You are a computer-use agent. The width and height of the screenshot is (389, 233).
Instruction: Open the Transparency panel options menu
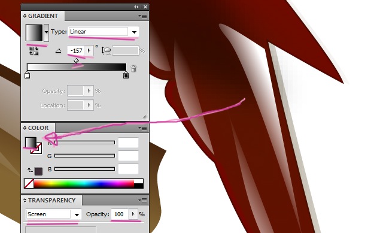point(142,200)
